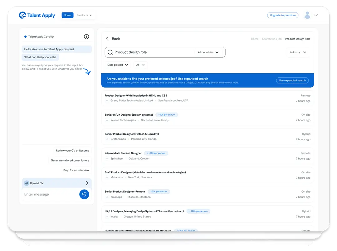Expand the Date posted filter
Viewport: 337px width, 251px height.
coord(117,65)
